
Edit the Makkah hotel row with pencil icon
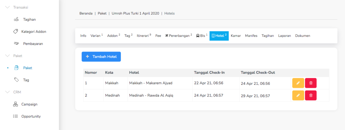click(298, 83)
